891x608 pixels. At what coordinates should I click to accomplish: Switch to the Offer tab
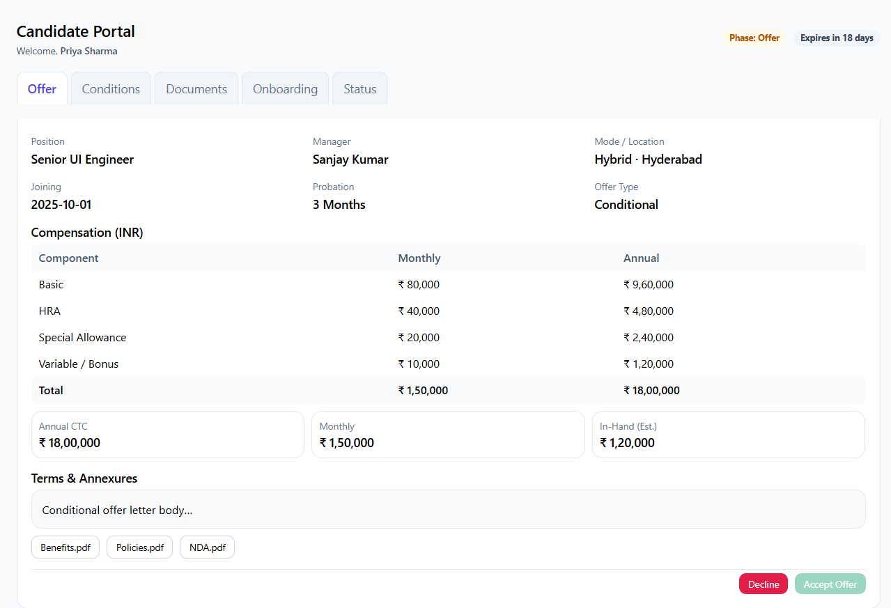pyautogui.click(x=42, y=89)
